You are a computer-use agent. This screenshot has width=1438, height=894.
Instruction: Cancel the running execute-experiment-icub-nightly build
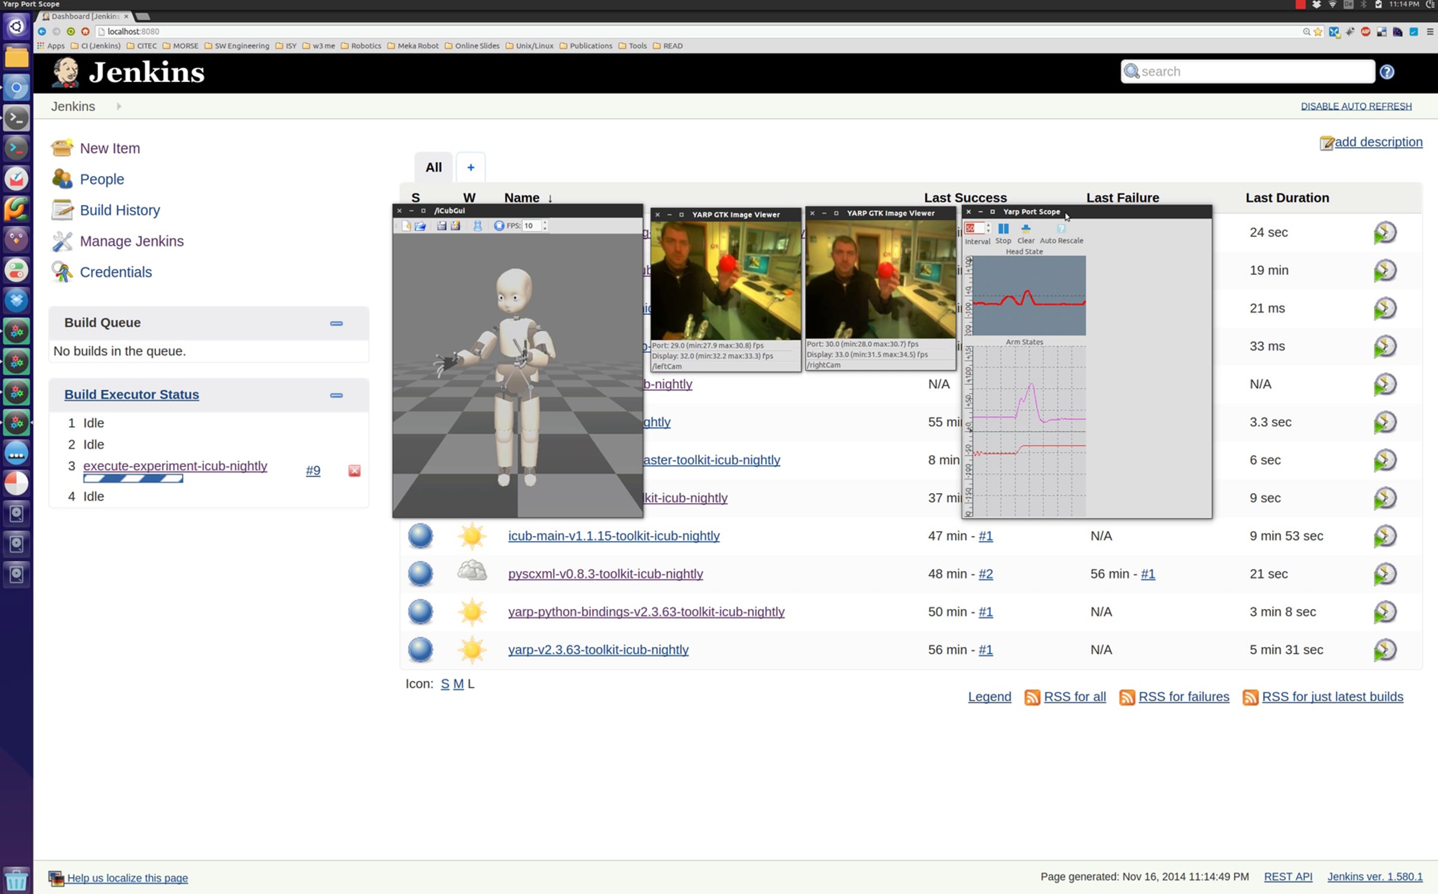354,471
